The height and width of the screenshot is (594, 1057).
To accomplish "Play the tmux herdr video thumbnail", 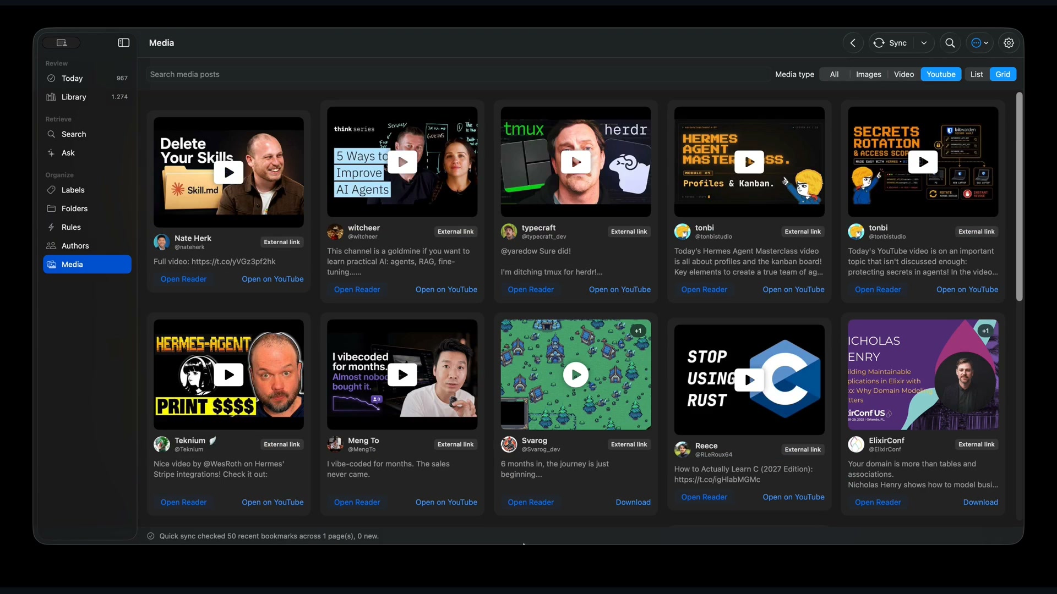I will 576,162.
